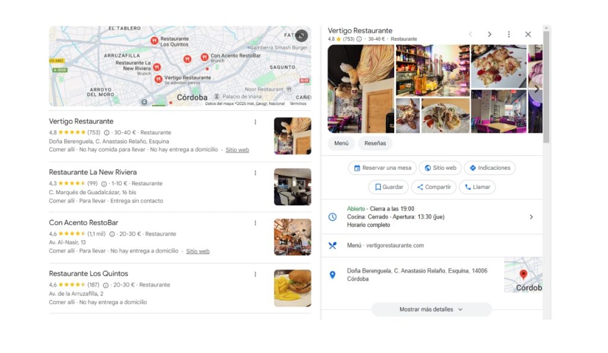
Task: Open Sitio web link of Con Acento RestoBar
Action: [x=198, y=252]
